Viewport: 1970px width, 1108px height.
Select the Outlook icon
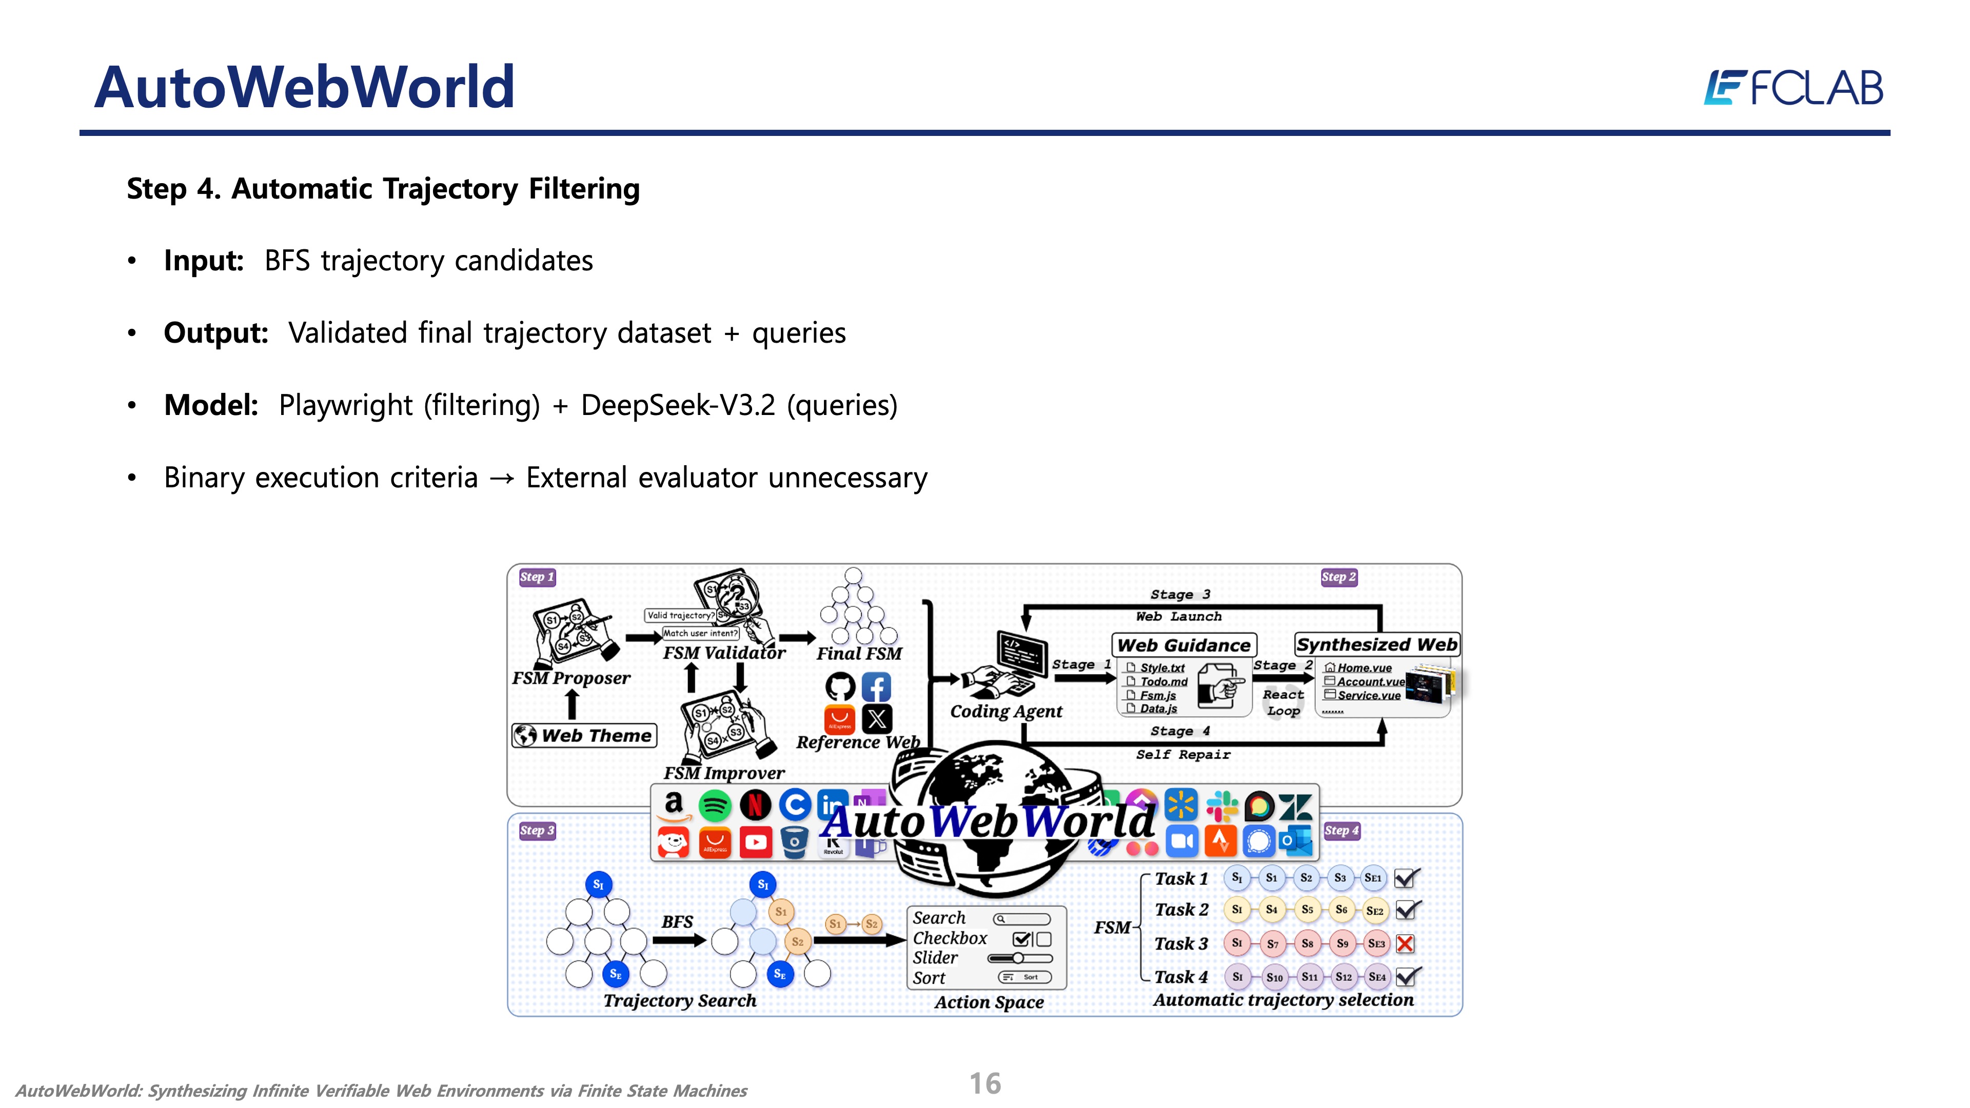click(x=1295, y=842)
